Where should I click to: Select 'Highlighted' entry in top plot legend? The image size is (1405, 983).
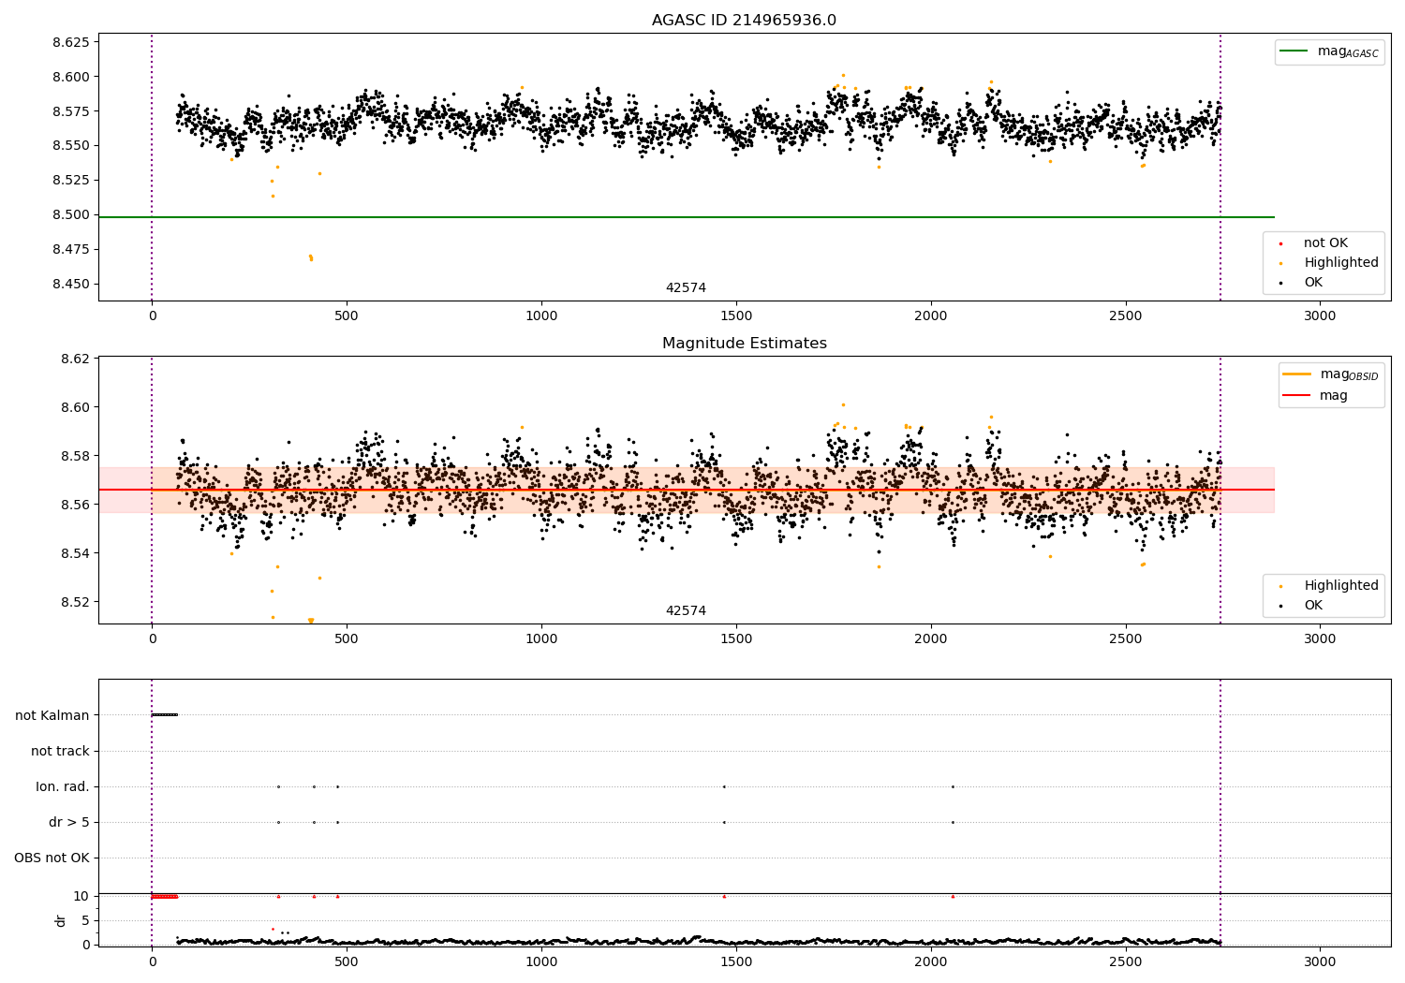click(1339, 263)
